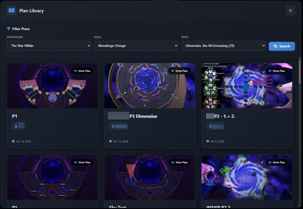Click the Search button
The height and width of the screenshot is (209, 303).
pos(282,46)
